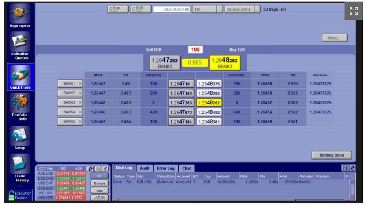This screenshot has width=366, height=206.
Task: Open the Trade History module
Action: click(20, 168)
